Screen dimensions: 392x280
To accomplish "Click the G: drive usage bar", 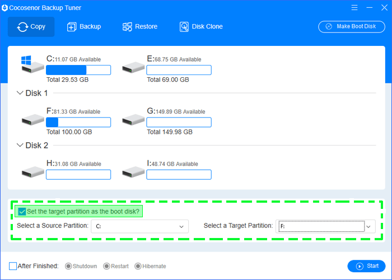I will pos(179,122).
